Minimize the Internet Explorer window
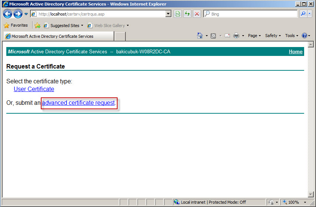 click(x=298, y=4)
